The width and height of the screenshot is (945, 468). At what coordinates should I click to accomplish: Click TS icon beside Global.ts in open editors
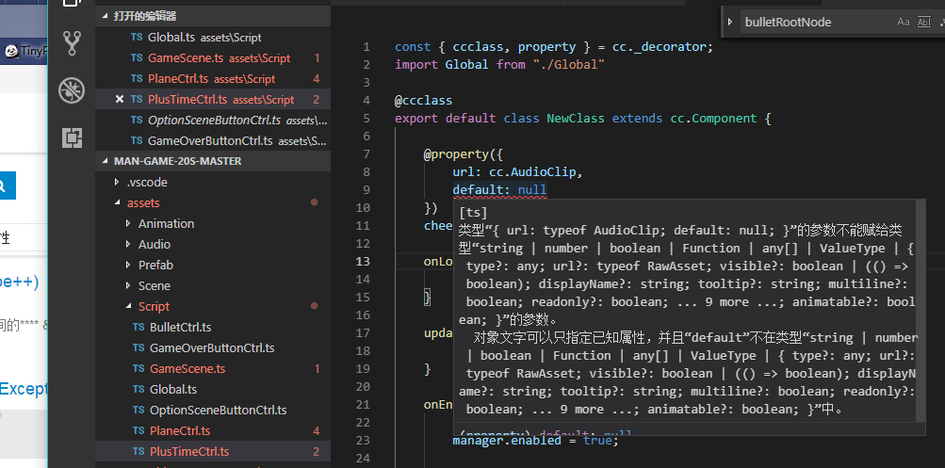tap(138, 37)
